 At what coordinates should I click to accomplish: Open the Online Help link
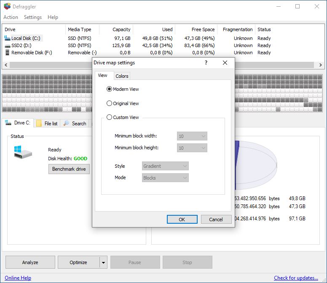[18, 278]
